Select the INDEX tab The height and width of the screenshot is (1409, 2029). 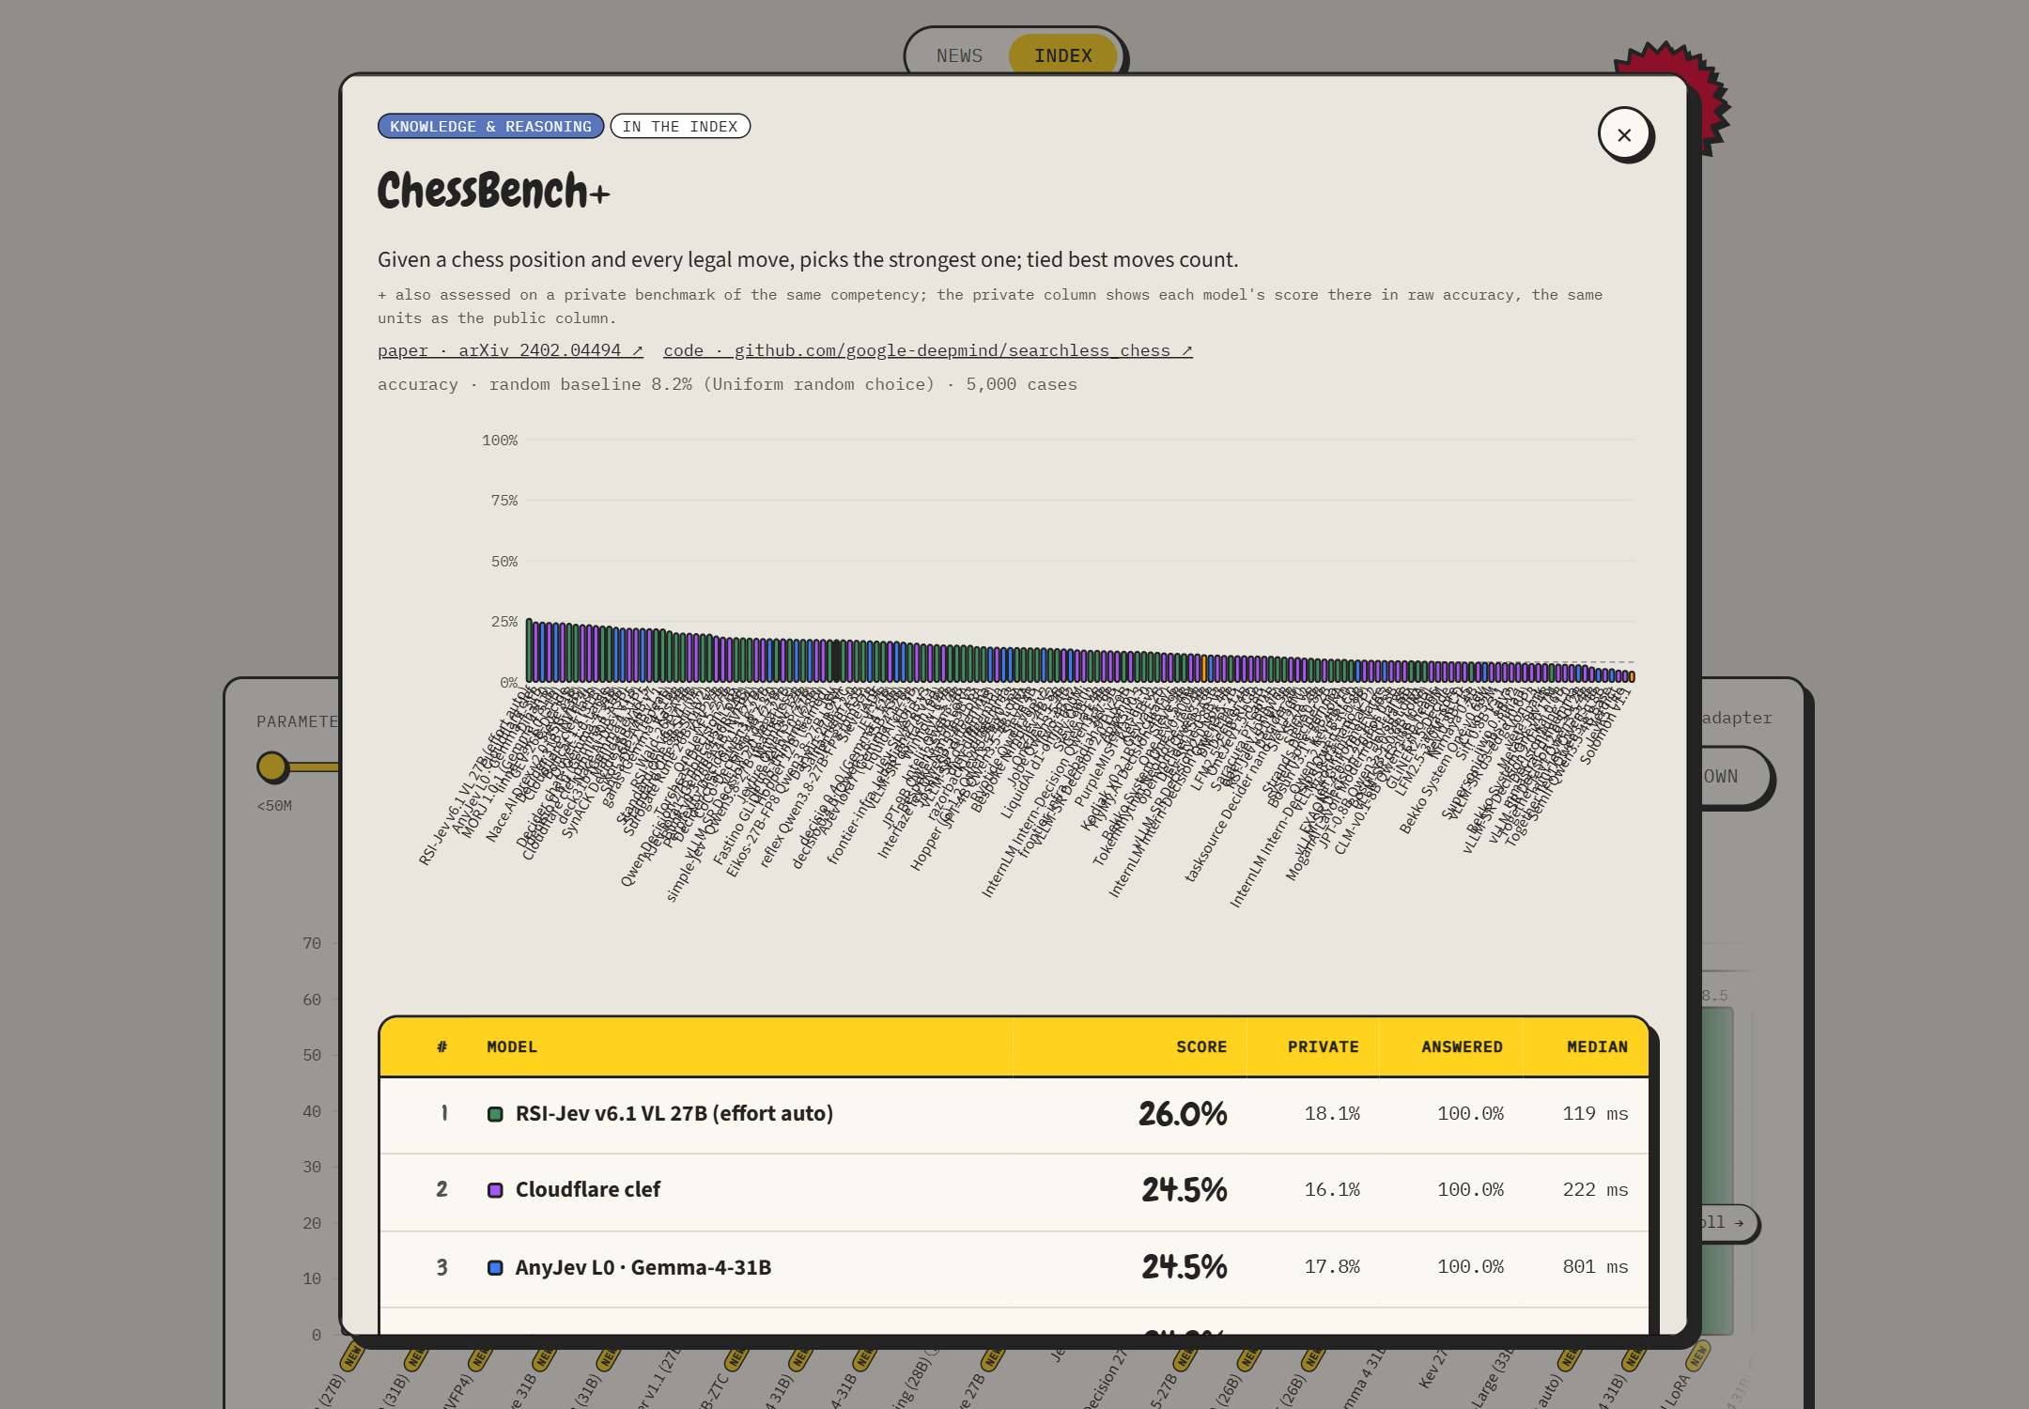(x=1062, y=55)
